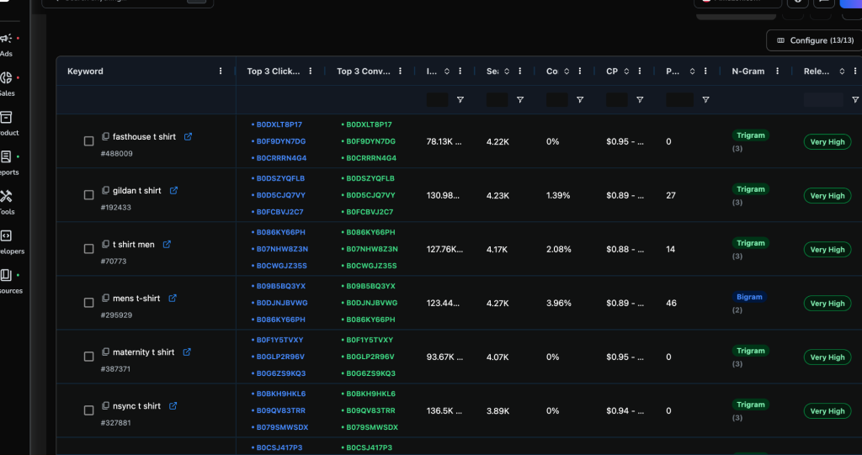Select the gildan t shirt row checkbox
This screenshot has height=455, width=862.
point(88,195)
